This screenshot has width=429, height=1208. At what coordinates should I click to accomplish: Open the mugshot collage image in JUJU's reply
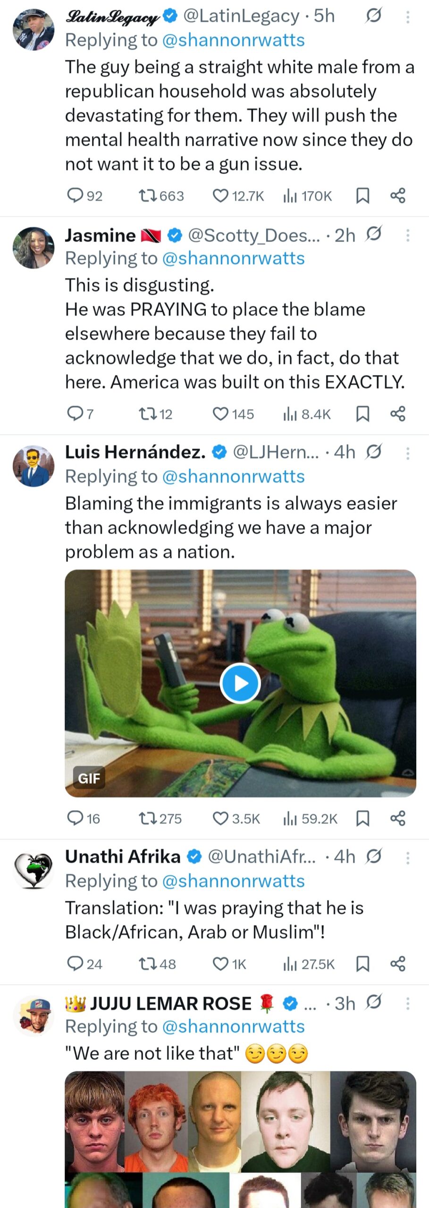coord(240,1139)
